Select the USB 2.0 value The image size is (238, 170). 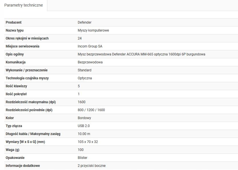click(x=84, y=126)
